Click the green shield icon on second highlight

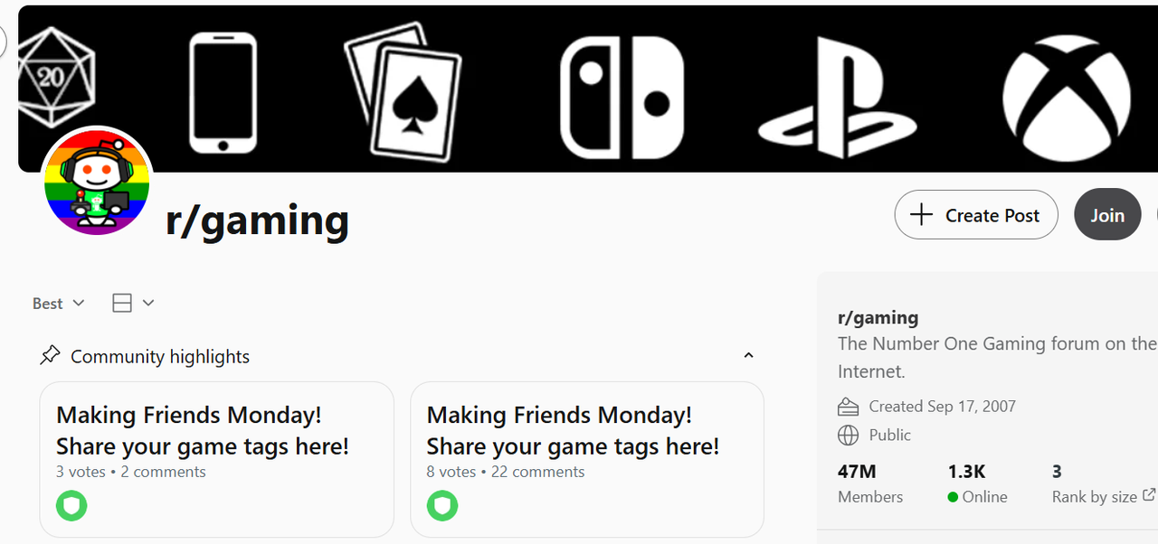[442, 505]
